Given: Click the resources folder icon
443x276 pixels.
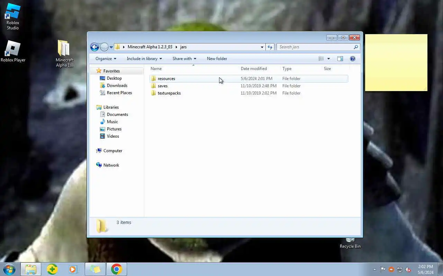Looking at the screenshot, I should 154,79.
